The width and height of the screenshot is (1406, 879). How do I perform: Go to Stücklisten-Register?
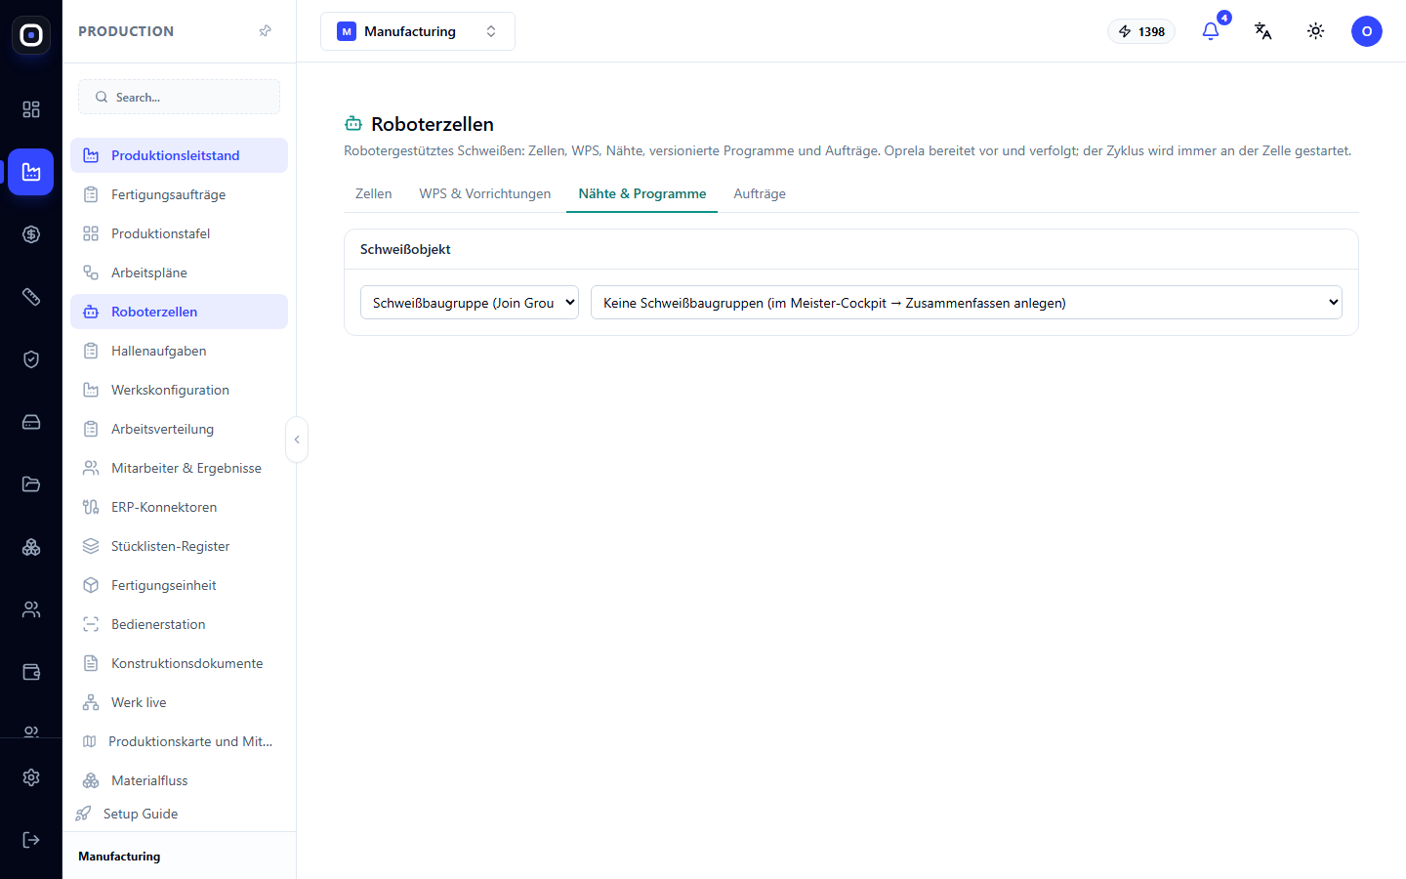180,546
